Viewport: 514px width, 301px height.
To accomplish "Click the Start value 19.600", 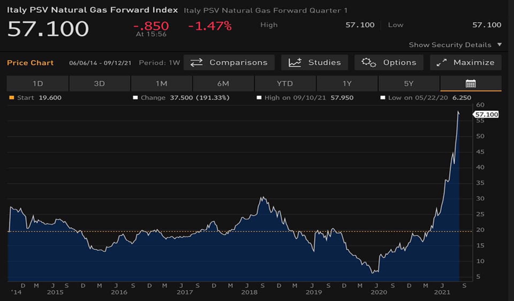I will click(x=50, y=98).
